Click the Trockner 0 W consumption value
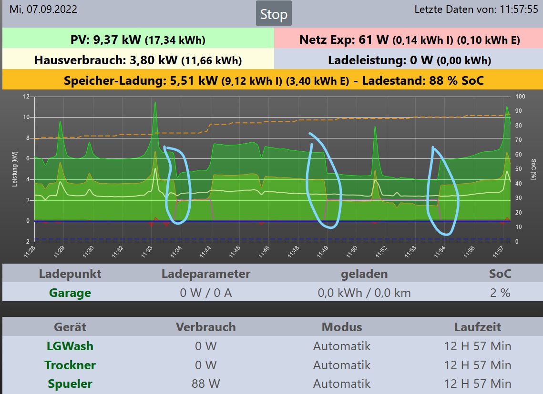543x394 pixels. point(205,365)
